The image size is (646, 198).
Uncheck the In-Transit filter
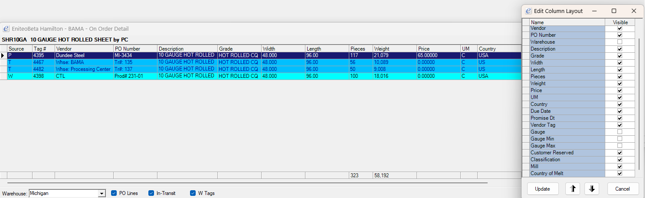point(151,193)
